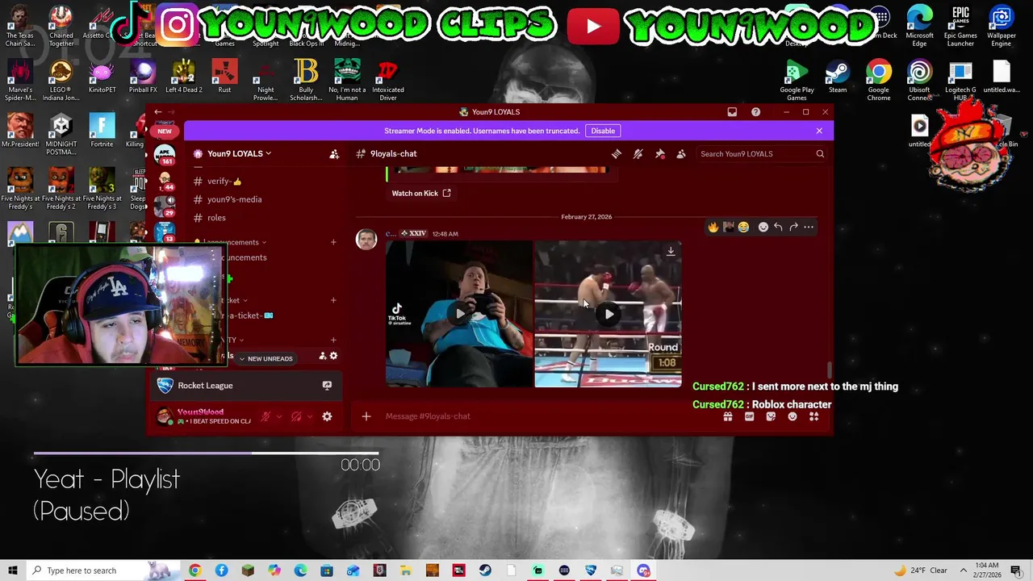Open Steam shortcut on the desktop
The image size is (1033, 581).
[x=838, y=77]
